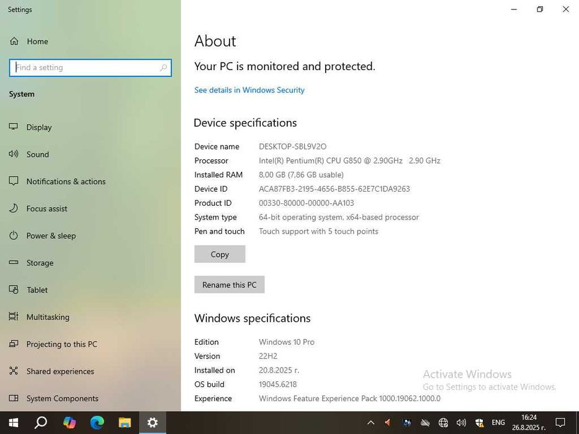
Task: Open taskbar Search
Action: point(40,423)
